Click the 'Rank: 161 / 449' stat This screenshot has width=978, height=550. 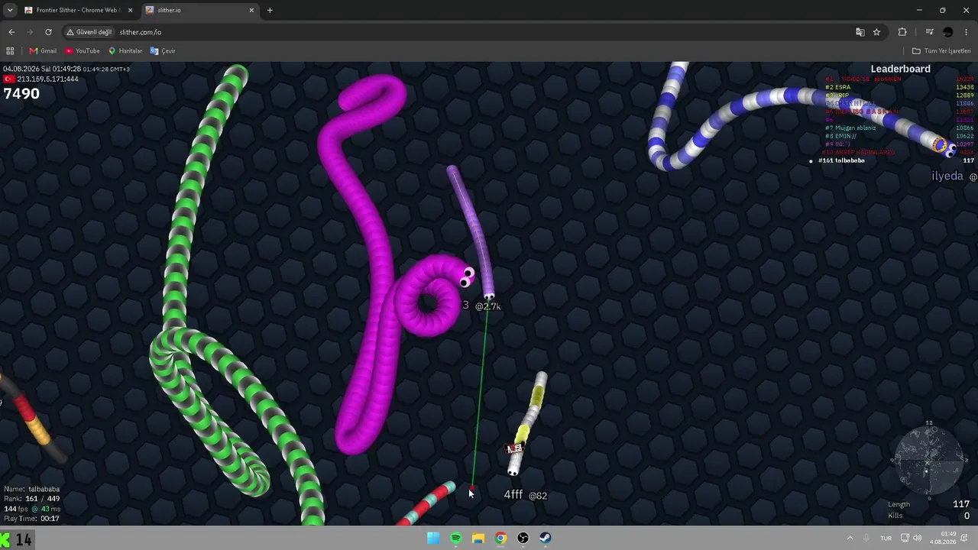pyautogui.click(x=31, y=499)
